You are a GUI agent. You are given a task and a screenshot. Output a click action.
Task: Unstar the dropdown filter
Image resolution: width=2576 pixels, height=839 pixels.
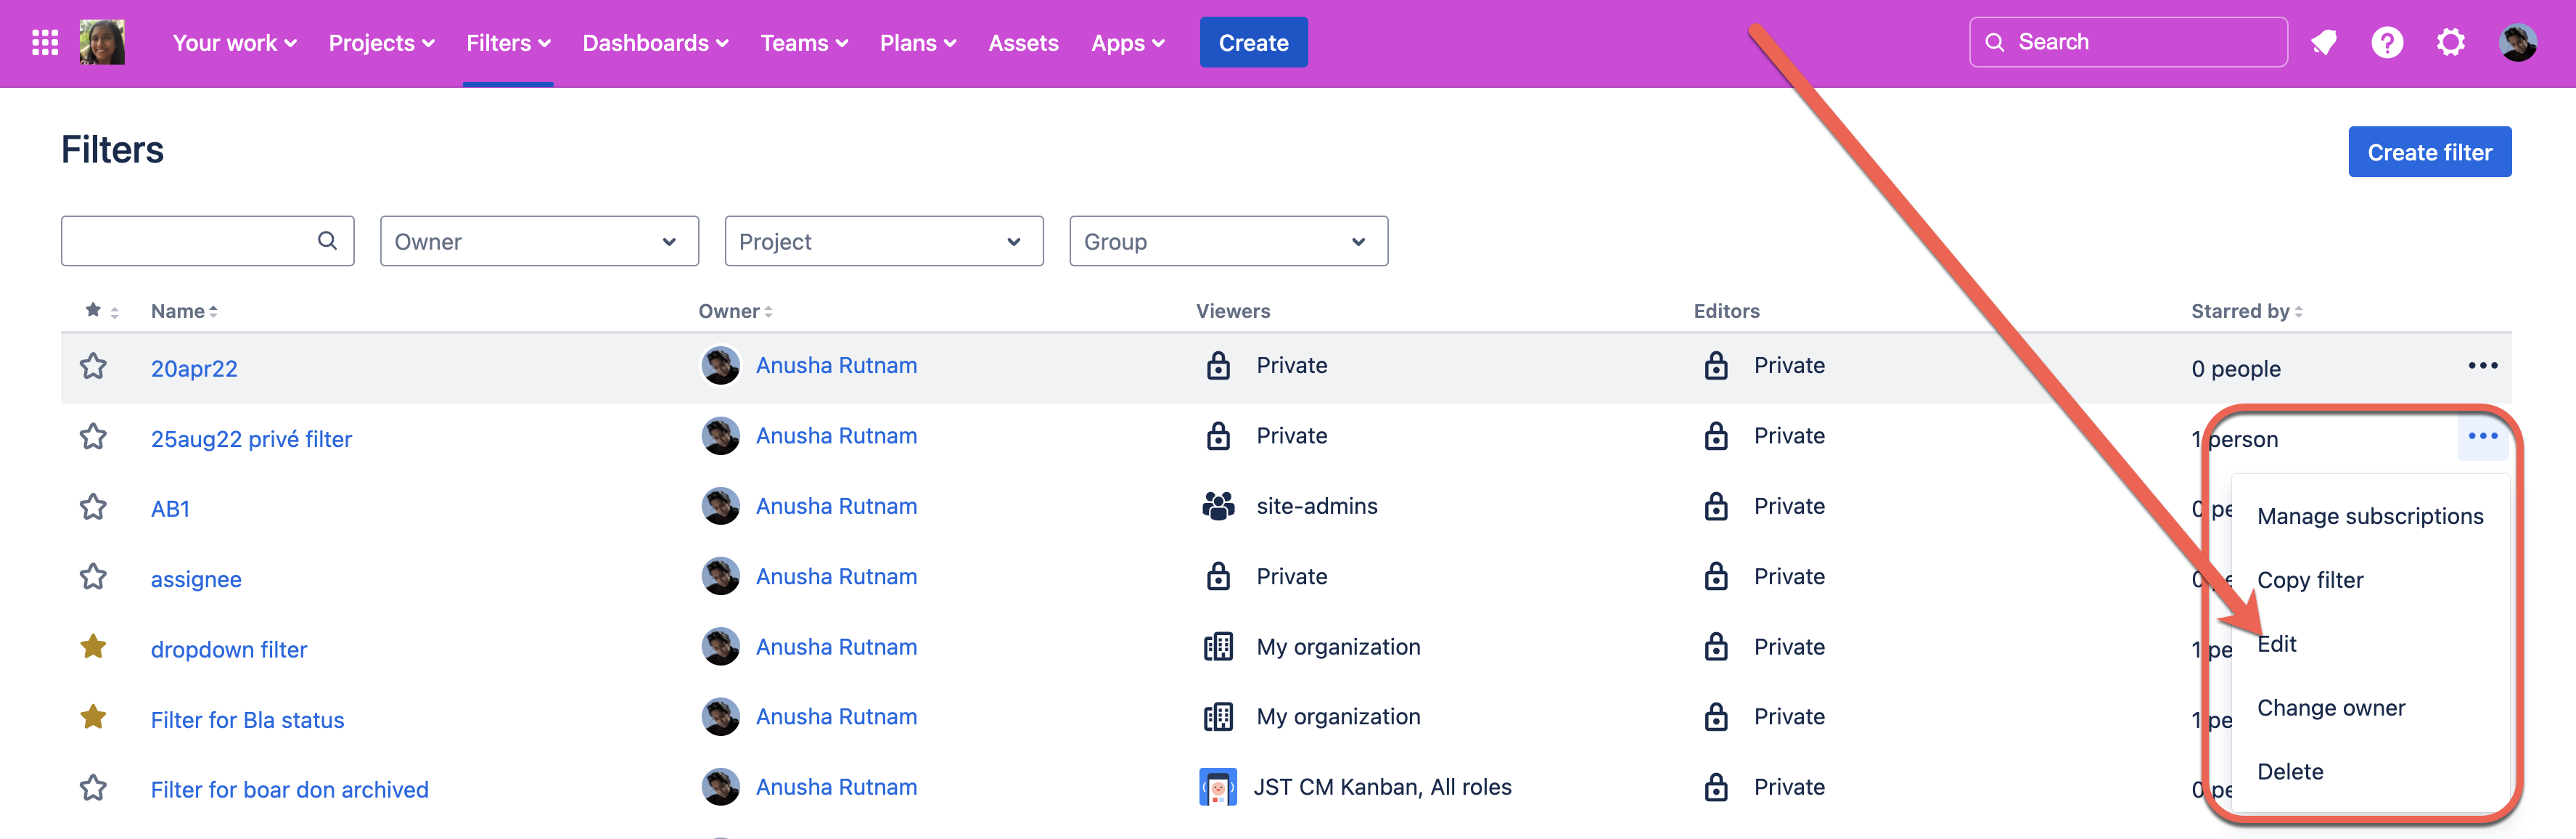93,648
